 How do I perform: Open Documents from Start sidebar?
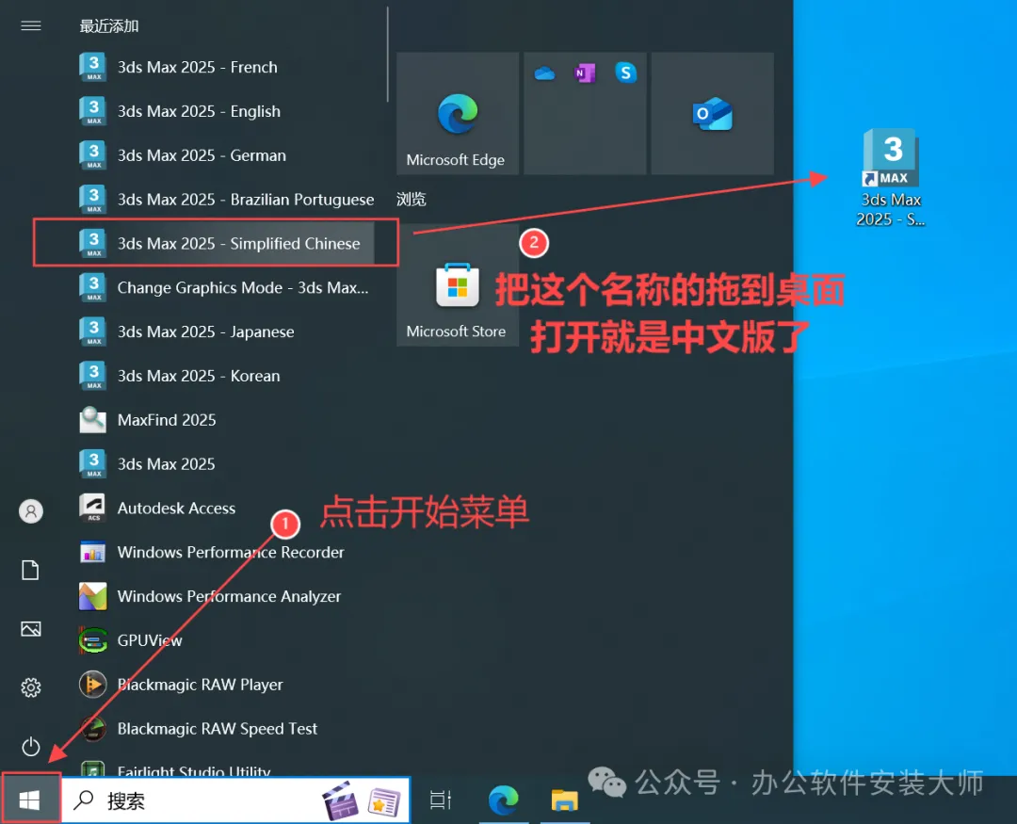tap(30, 571)
